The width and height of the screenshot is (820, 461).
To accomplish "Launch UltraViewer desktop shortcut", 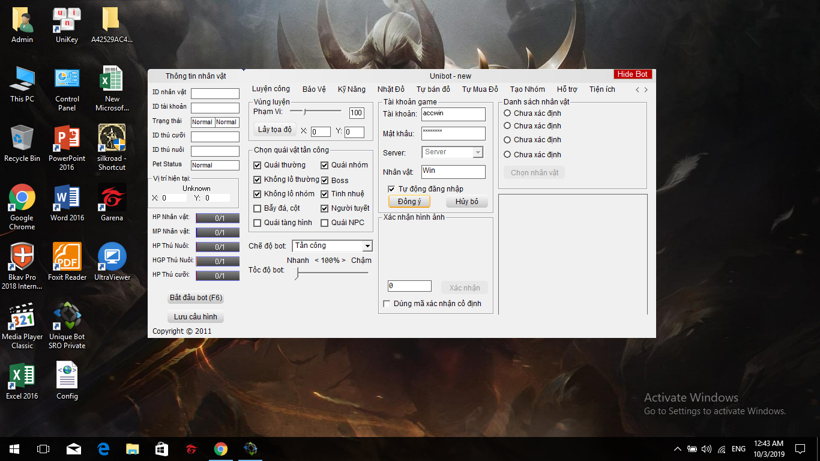I will 112,262.
